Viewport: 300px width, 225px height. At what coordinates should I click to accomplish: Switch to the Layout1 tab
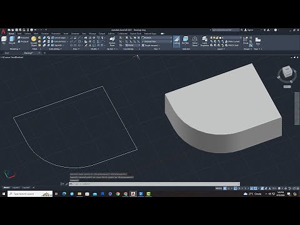(16, 187)
